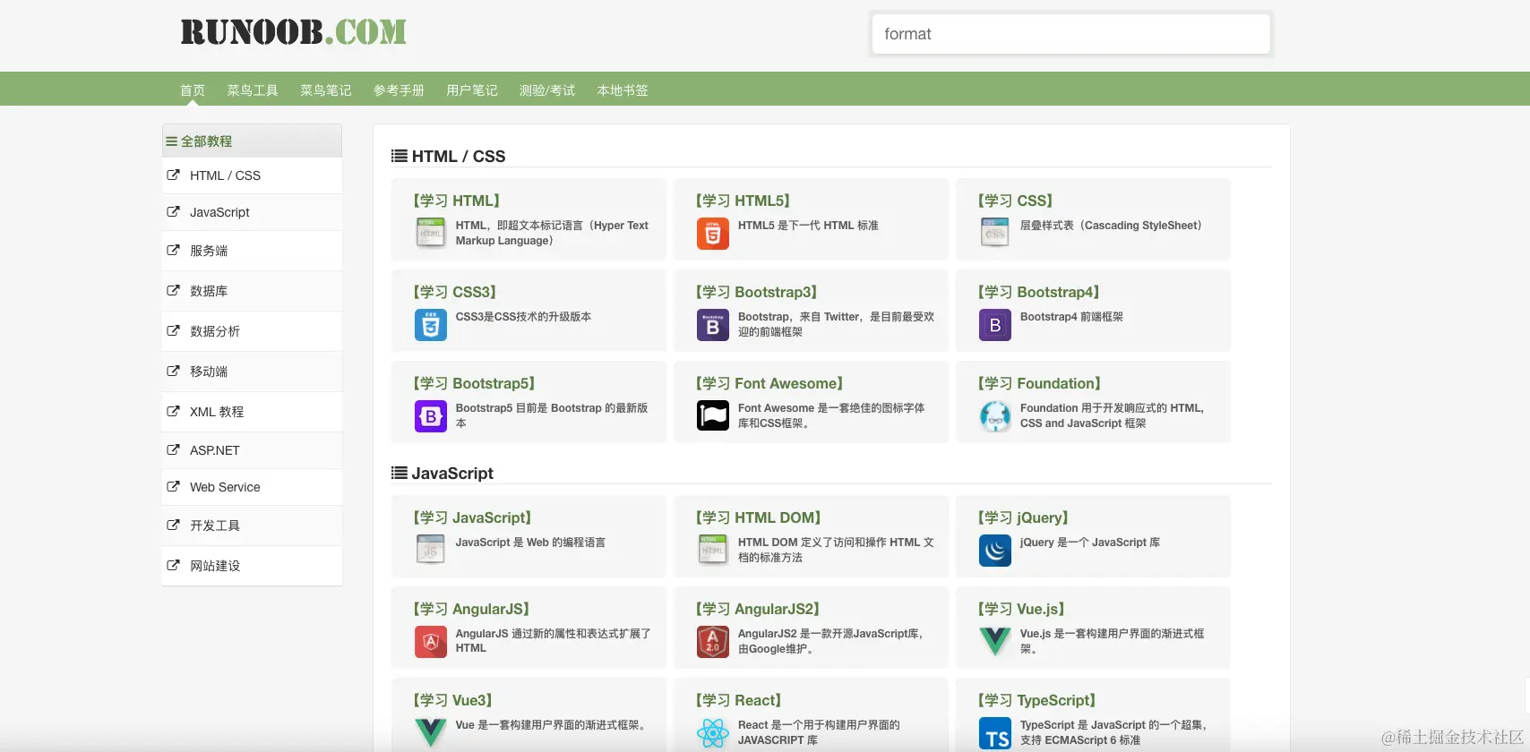The height and width of the screenshot is (752, 1530).
Task: Open the 【学习 Vue3】 title link
Action: [x=453, y=700]
